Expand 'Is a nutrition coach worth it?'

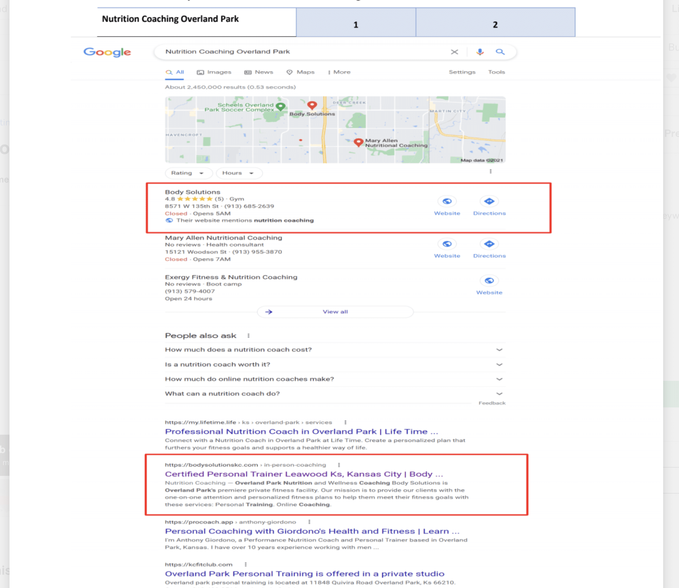[x=335, y=365]
